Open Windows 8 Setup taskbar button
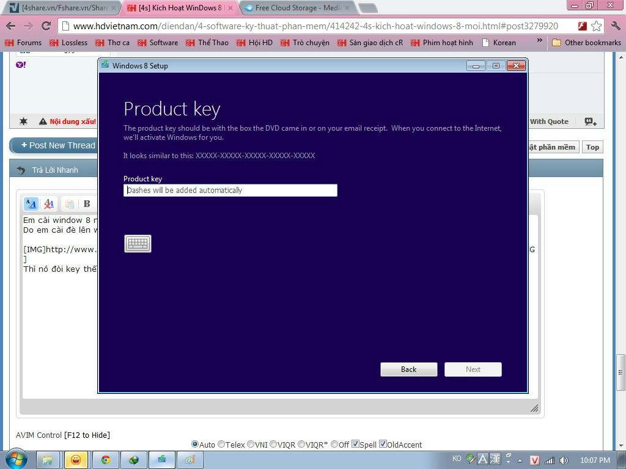The height and width of the screenshot is (469, 626). click(x=161, y=460)
